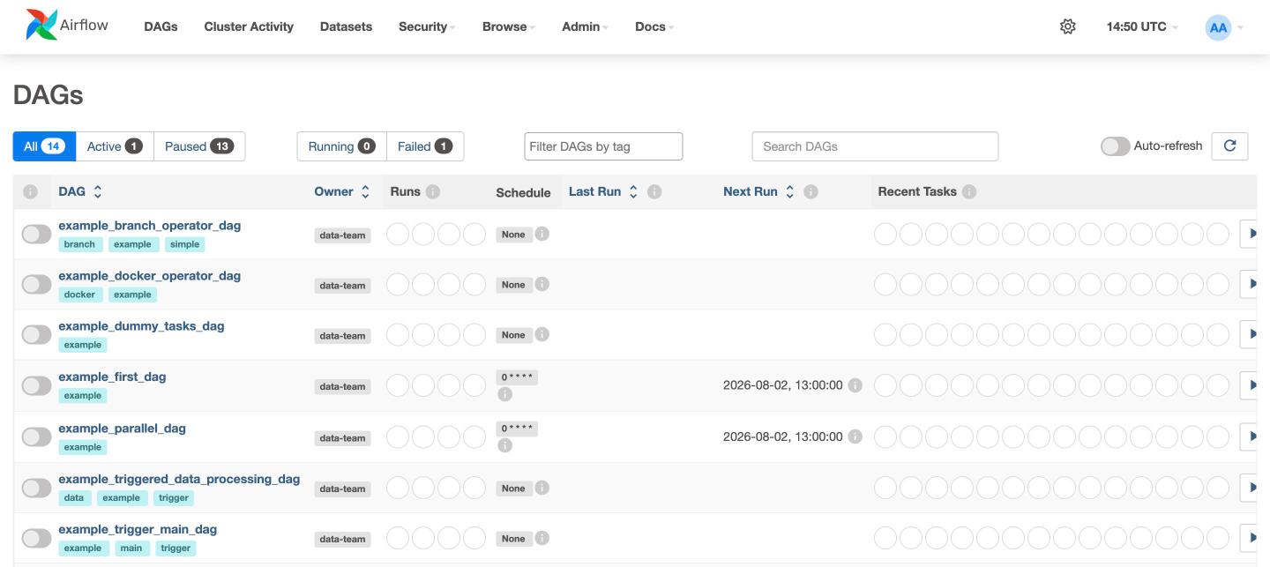Open the Security dropdown menu
This screenshot has width=1270, height=567.
[x=427, y=26]
